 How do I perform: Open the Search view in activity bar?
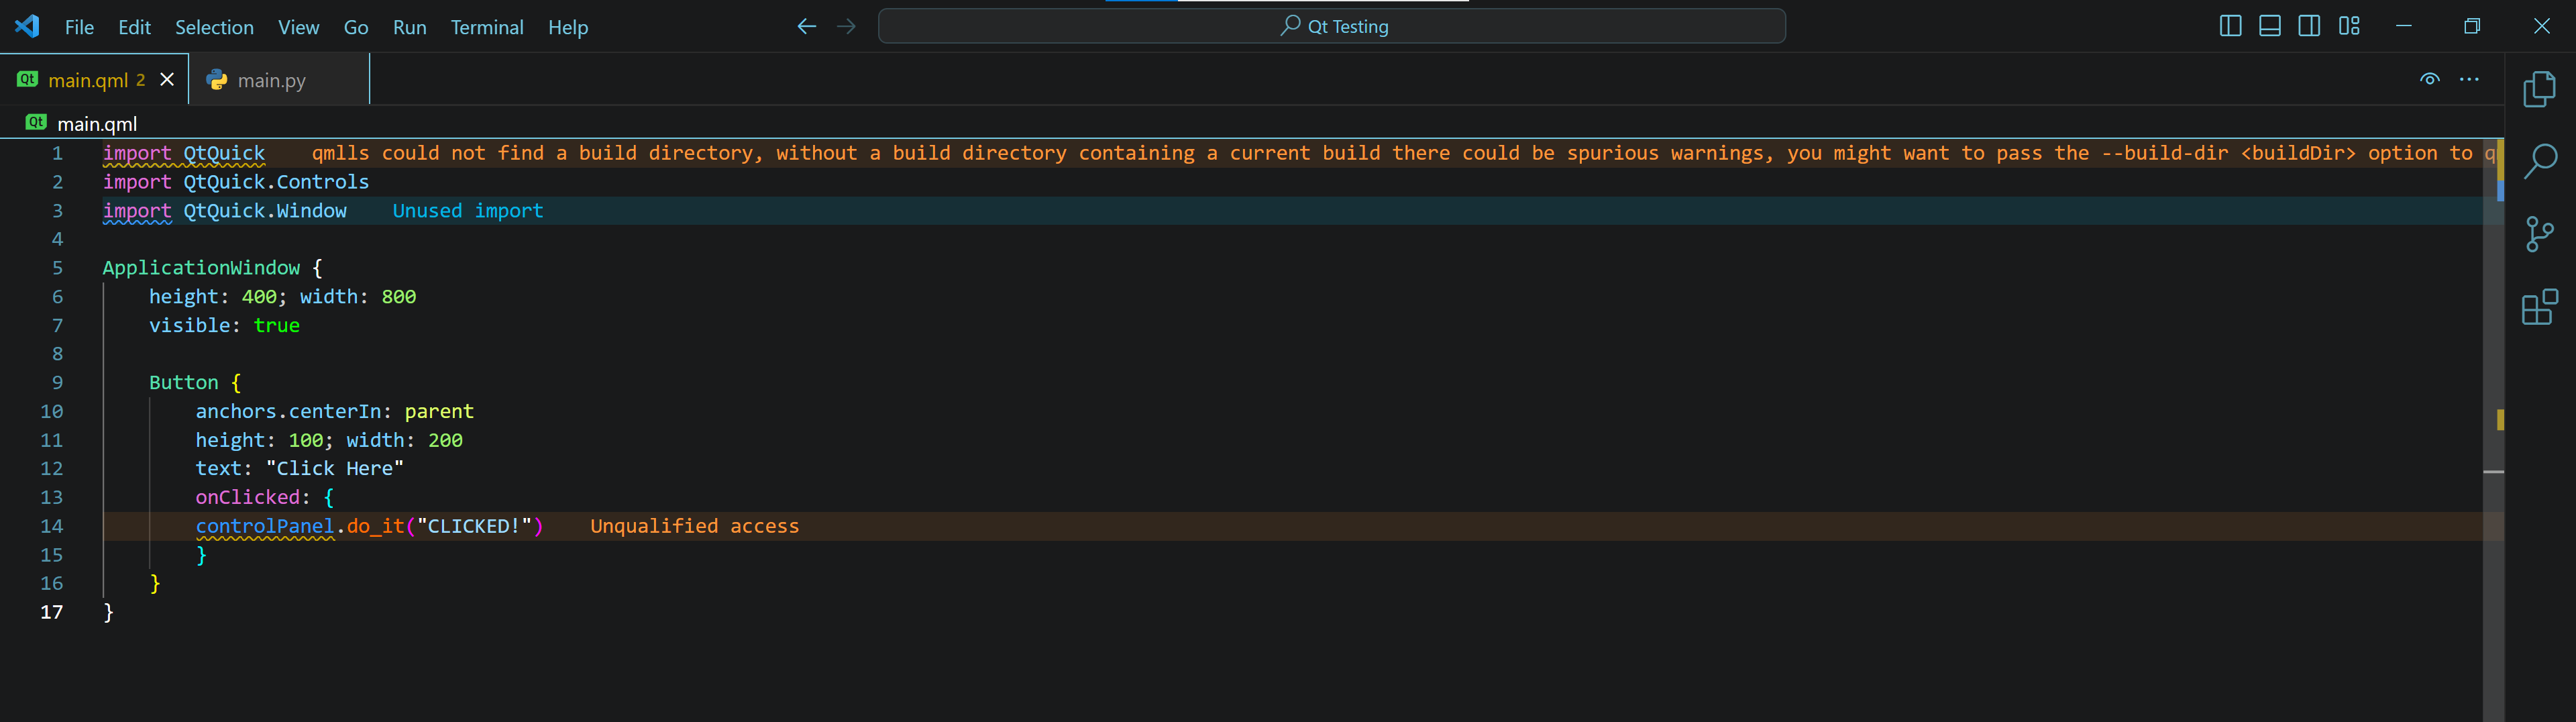coord(2539,161)
